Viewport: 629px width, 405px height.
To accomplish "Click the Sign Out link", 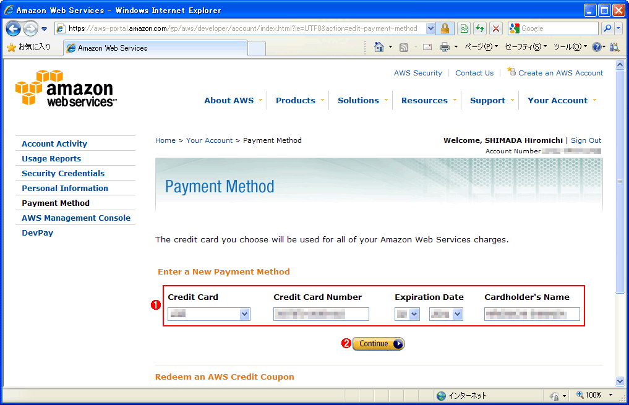I will (586, 140).
